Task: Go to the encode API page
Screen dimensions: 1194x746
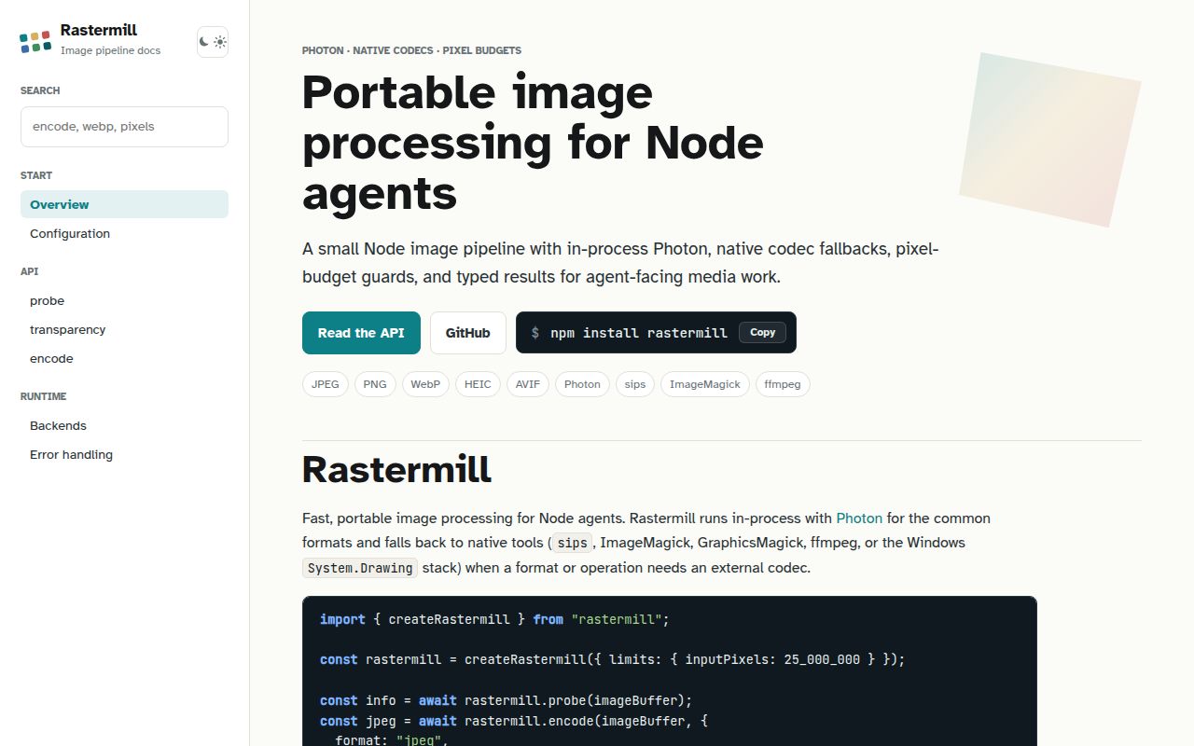Action: pos(124,358)
